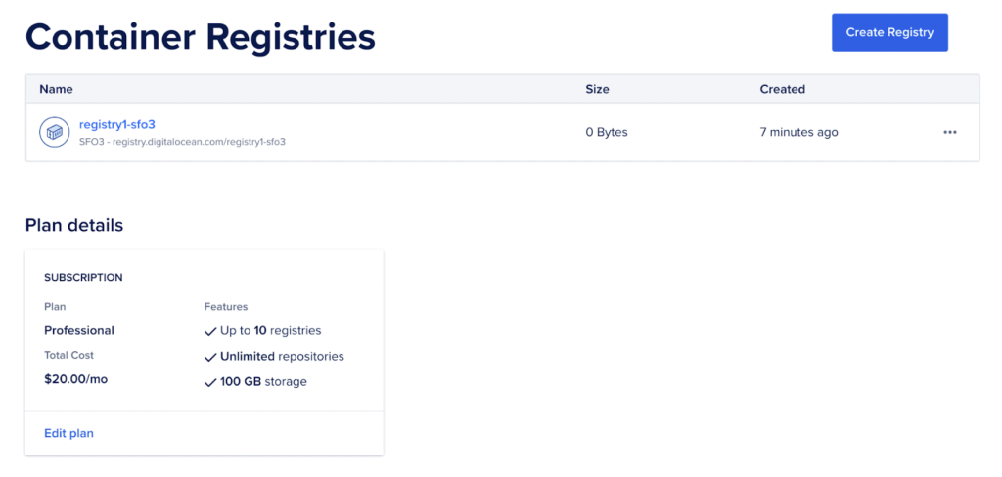The image size is (1002, 477).
Task: Click the Create Registry button
Action: 889,32
